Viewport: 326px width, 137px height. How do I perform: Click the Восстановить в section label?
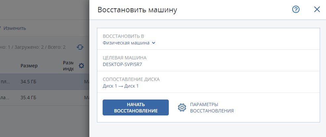coord(123,36)
